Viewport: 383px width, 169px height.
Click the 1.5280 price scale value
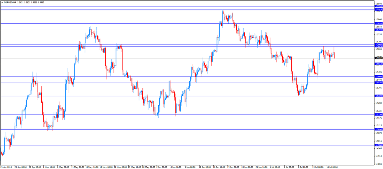click(x=379, y=103)
